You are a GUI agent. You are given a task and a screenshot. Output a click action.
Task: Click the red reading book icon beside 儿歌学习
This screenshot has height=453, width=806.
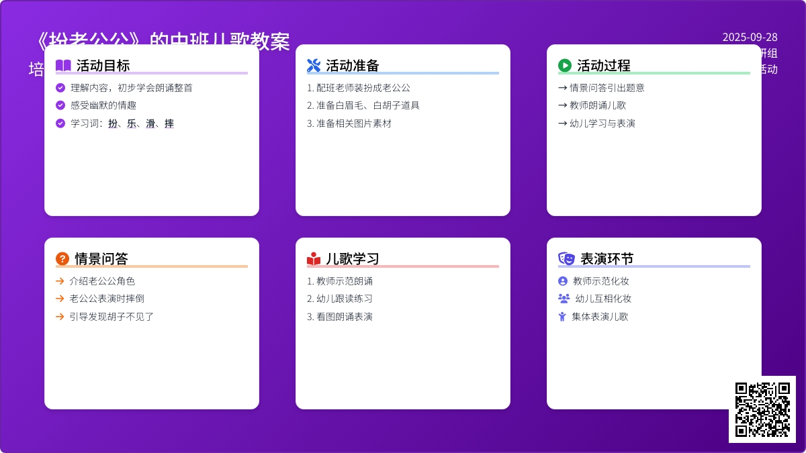coord(314,259)
